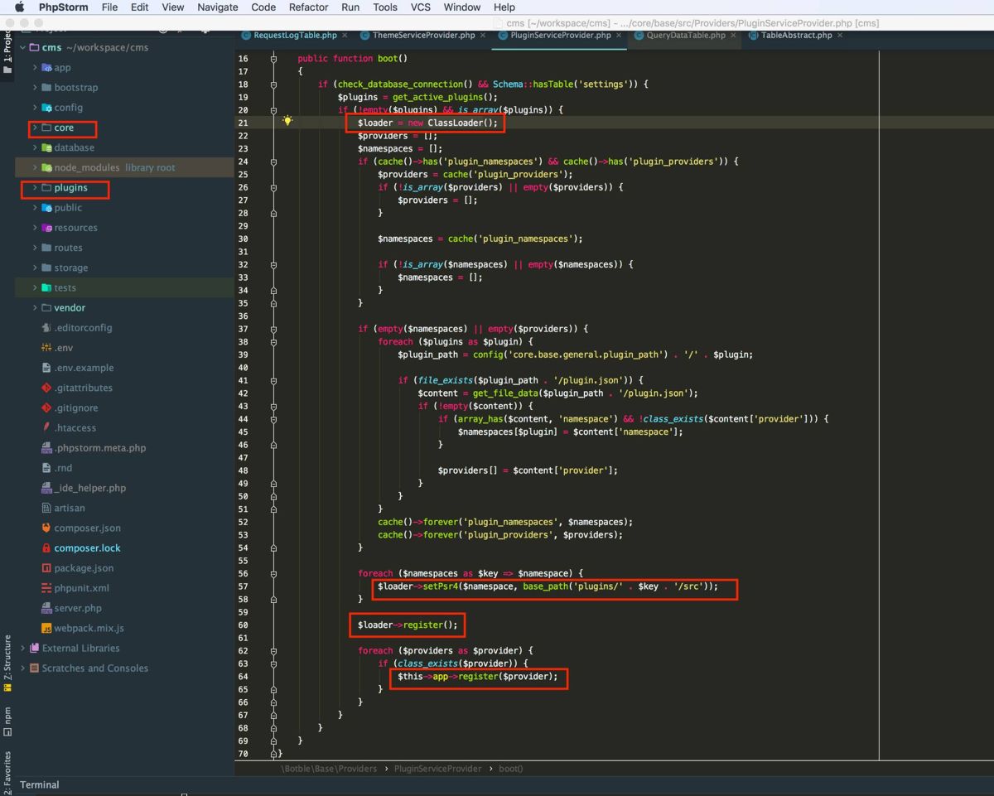The height and width of the screenshot is (796, 994).
Task: Click the .editorconfig file icon
Action: tap(46, 328)
